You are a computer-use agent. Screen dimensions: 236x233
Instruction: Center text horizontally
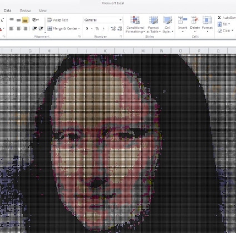(x=18, y=28)
